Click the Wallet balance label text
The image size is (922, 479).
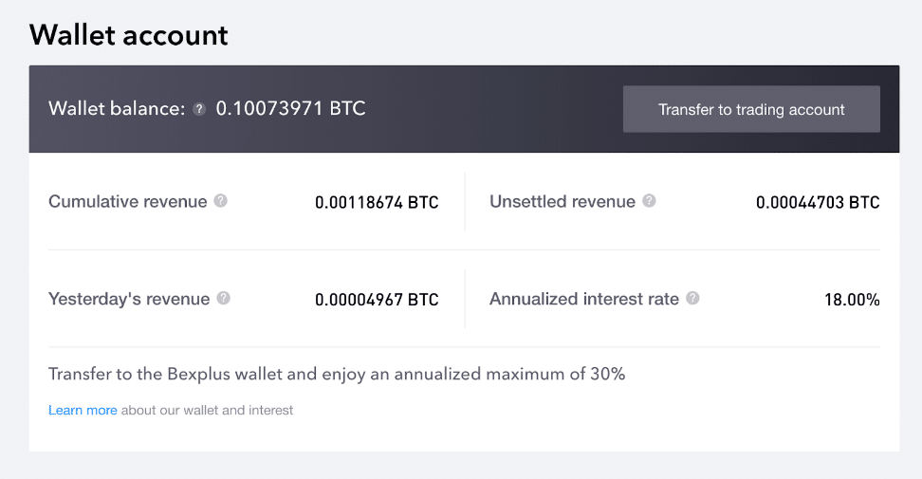click(117, 109)
